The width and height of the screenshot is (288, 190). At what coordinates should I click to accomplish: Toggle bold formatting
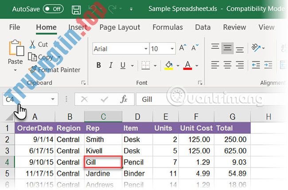tap(99, 65)
